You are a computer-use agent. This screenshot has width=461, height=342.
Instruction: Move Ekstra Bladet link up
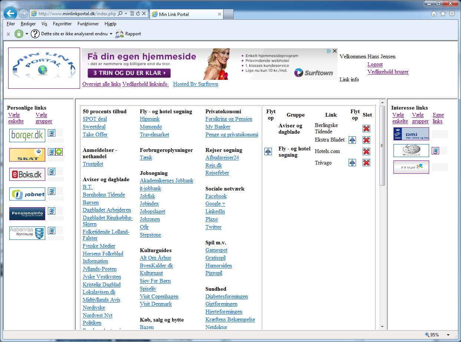tap(352, 140)
